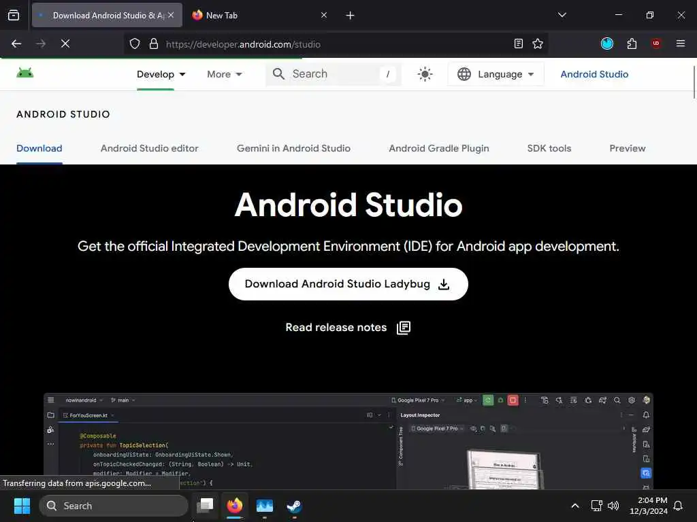Screen dimensions: 697x522
Task: Click the Firefox taskbar icon
Action: coord(235,505)
